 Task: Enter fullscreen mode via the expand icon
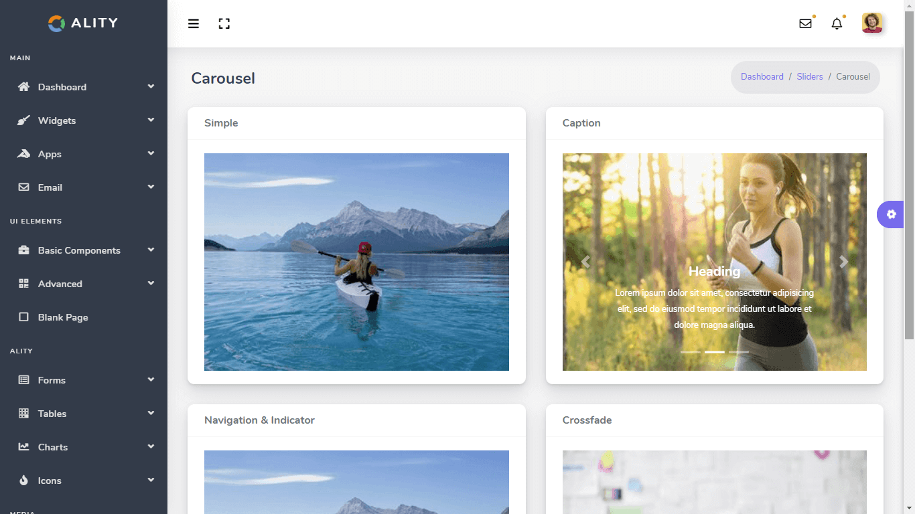coord(224,24)
